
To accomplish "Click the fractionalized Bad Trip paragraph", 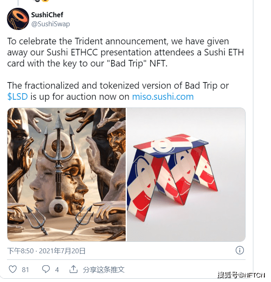I will pos(118,91).
